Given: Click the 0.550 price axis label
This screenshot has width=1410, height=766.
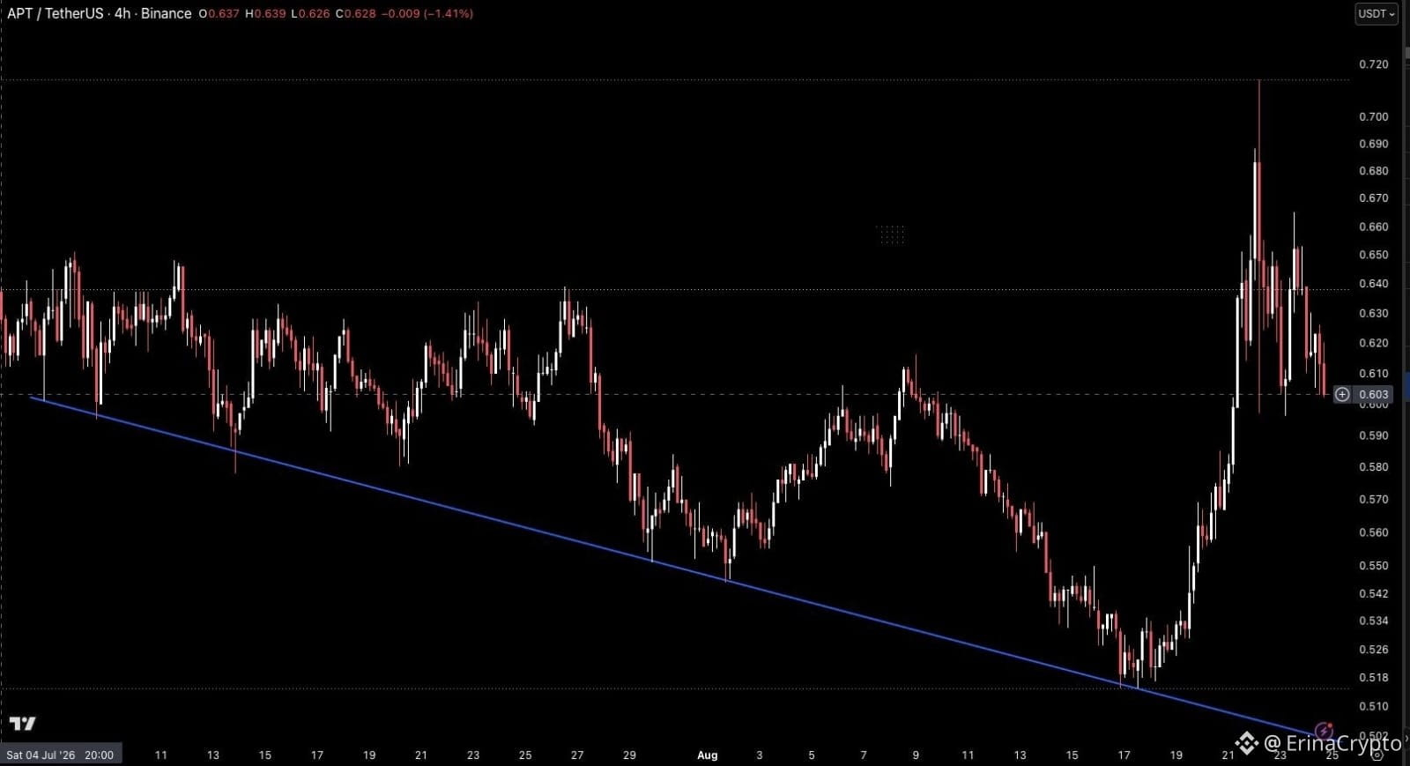Looking at the screenshot, I should point(1374,566).
